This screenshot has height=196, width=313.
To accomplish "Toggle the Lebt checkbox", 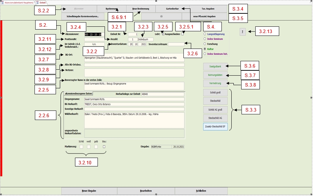I will click(163, 34).
